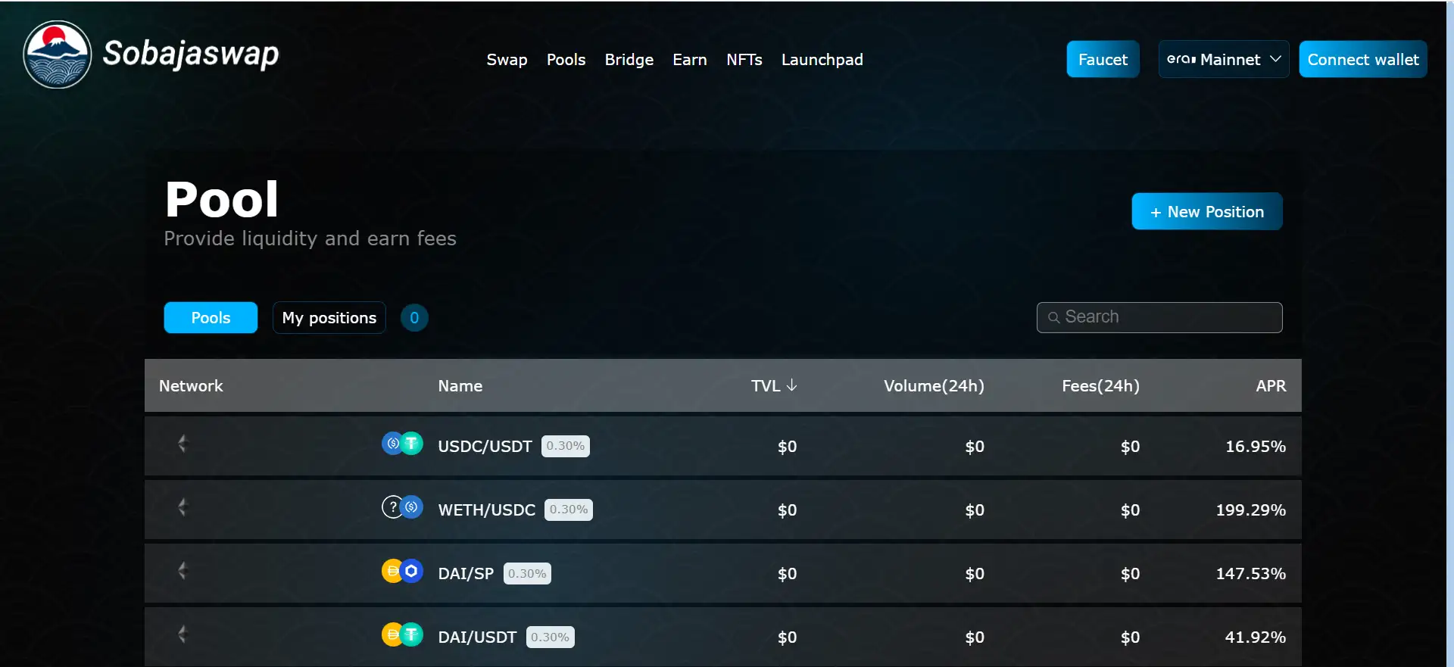
Task: Switch to My positions tab
Action: pyautogui.click(x=329, y=318)
